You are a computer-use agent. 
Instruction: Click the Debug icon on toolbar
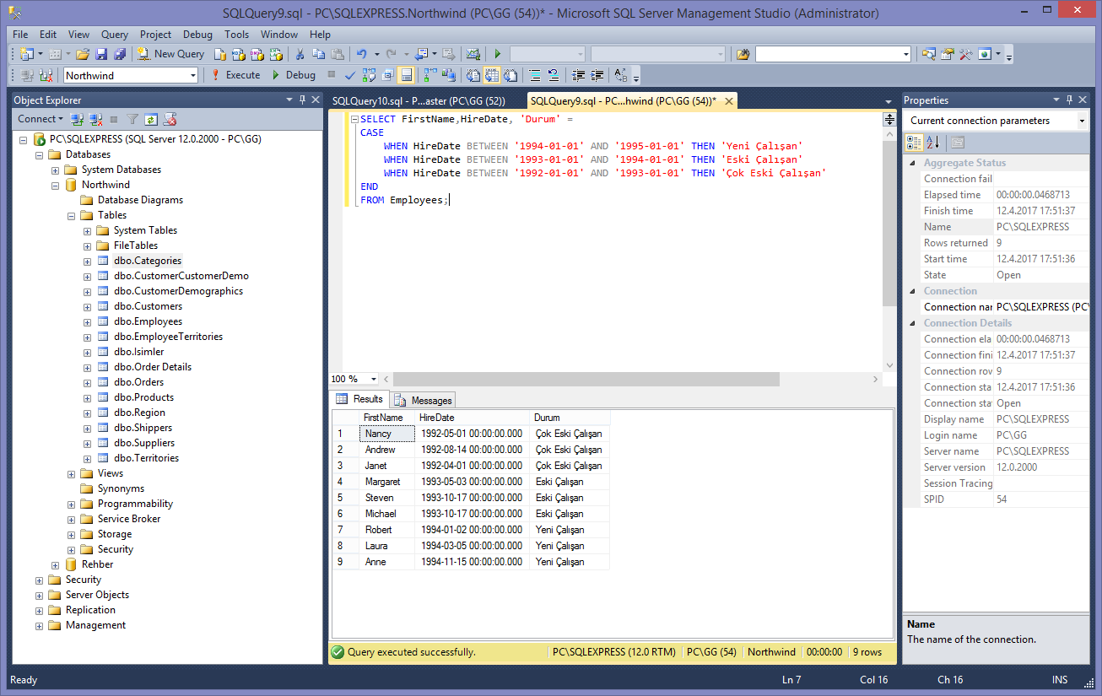[275, 74]
